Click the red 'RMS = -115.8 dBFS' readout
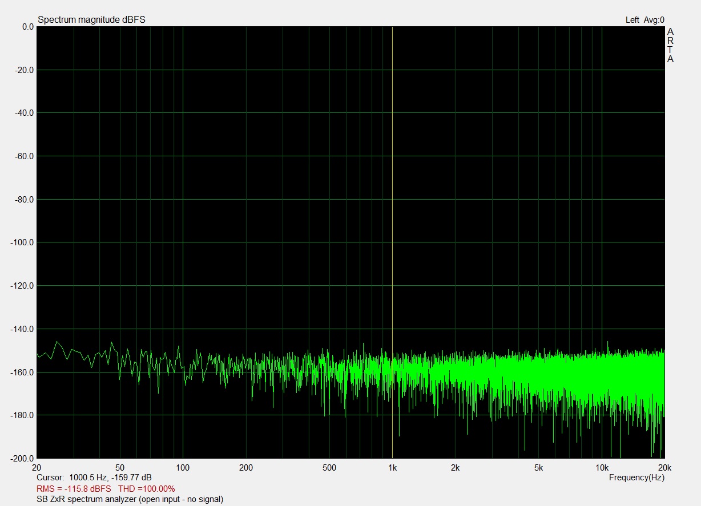Screen dimensions: 701x506 click(x=74, y=489)
